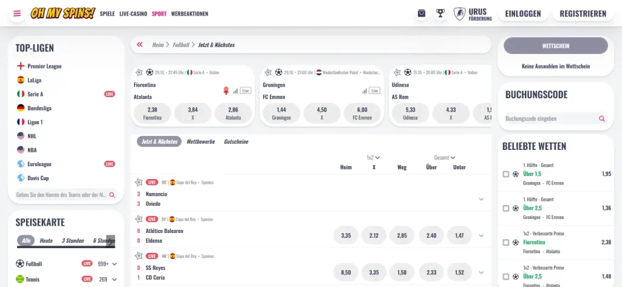
Task: Click the Heim breadcrumb link
Action: (x=158, y=45)
